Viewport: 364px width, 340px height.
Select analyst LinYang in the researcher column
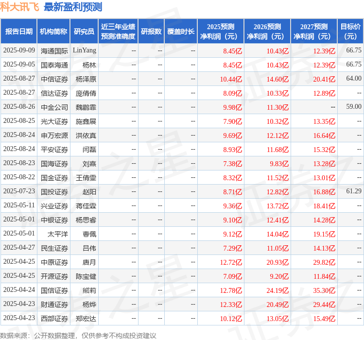pyautogui.click(x=85, y=51)
